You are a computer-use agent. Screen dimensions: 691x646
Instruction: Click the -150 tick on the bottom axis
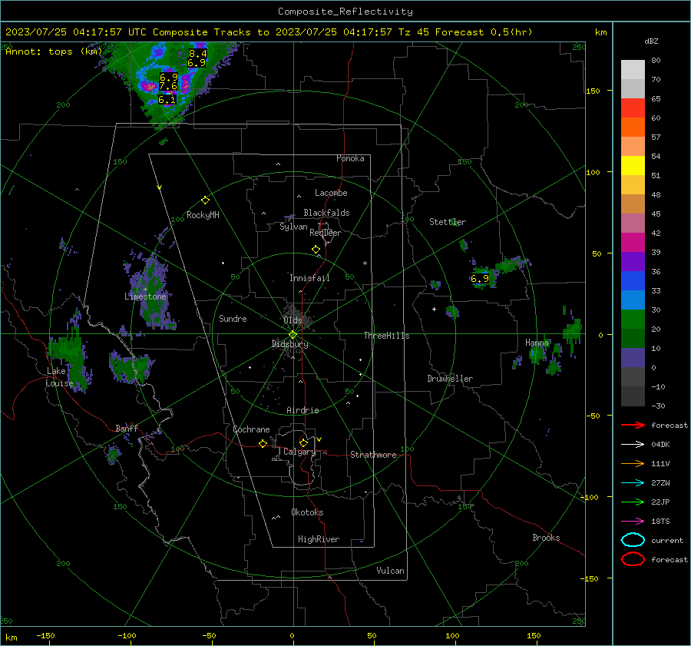[x=45, y=635]
